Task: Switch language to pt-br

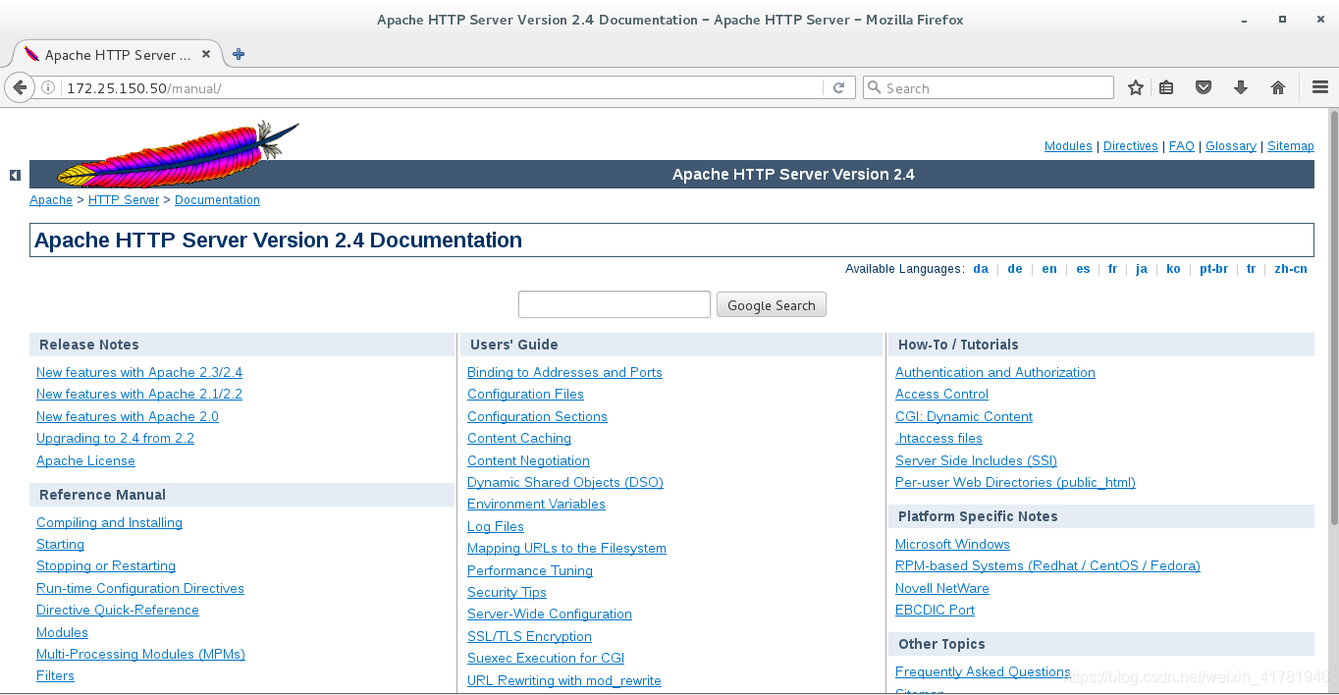Action: [1213, 269]
